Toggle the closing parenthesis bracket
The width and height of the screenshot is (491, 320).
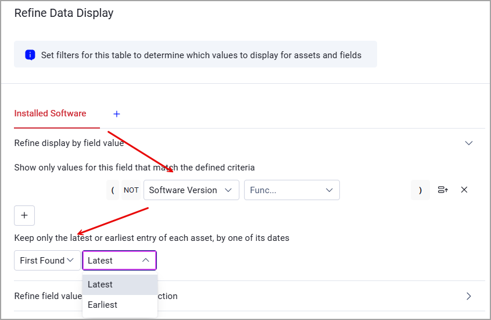pos(420,190)
